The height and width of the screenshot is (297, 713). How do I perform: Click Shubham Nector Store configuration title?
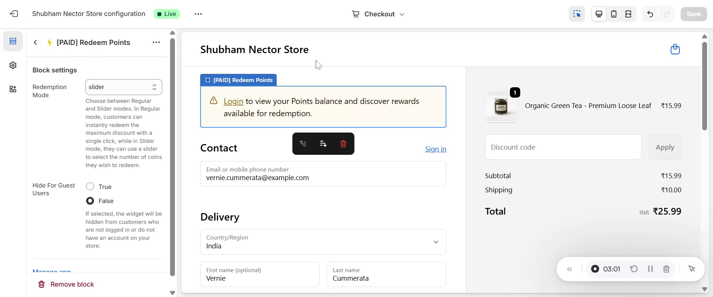[x=89, y=14]
